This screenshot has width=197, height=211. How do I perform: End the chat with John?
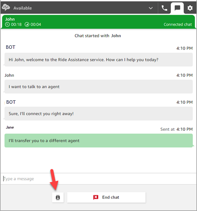pos(106,197)
